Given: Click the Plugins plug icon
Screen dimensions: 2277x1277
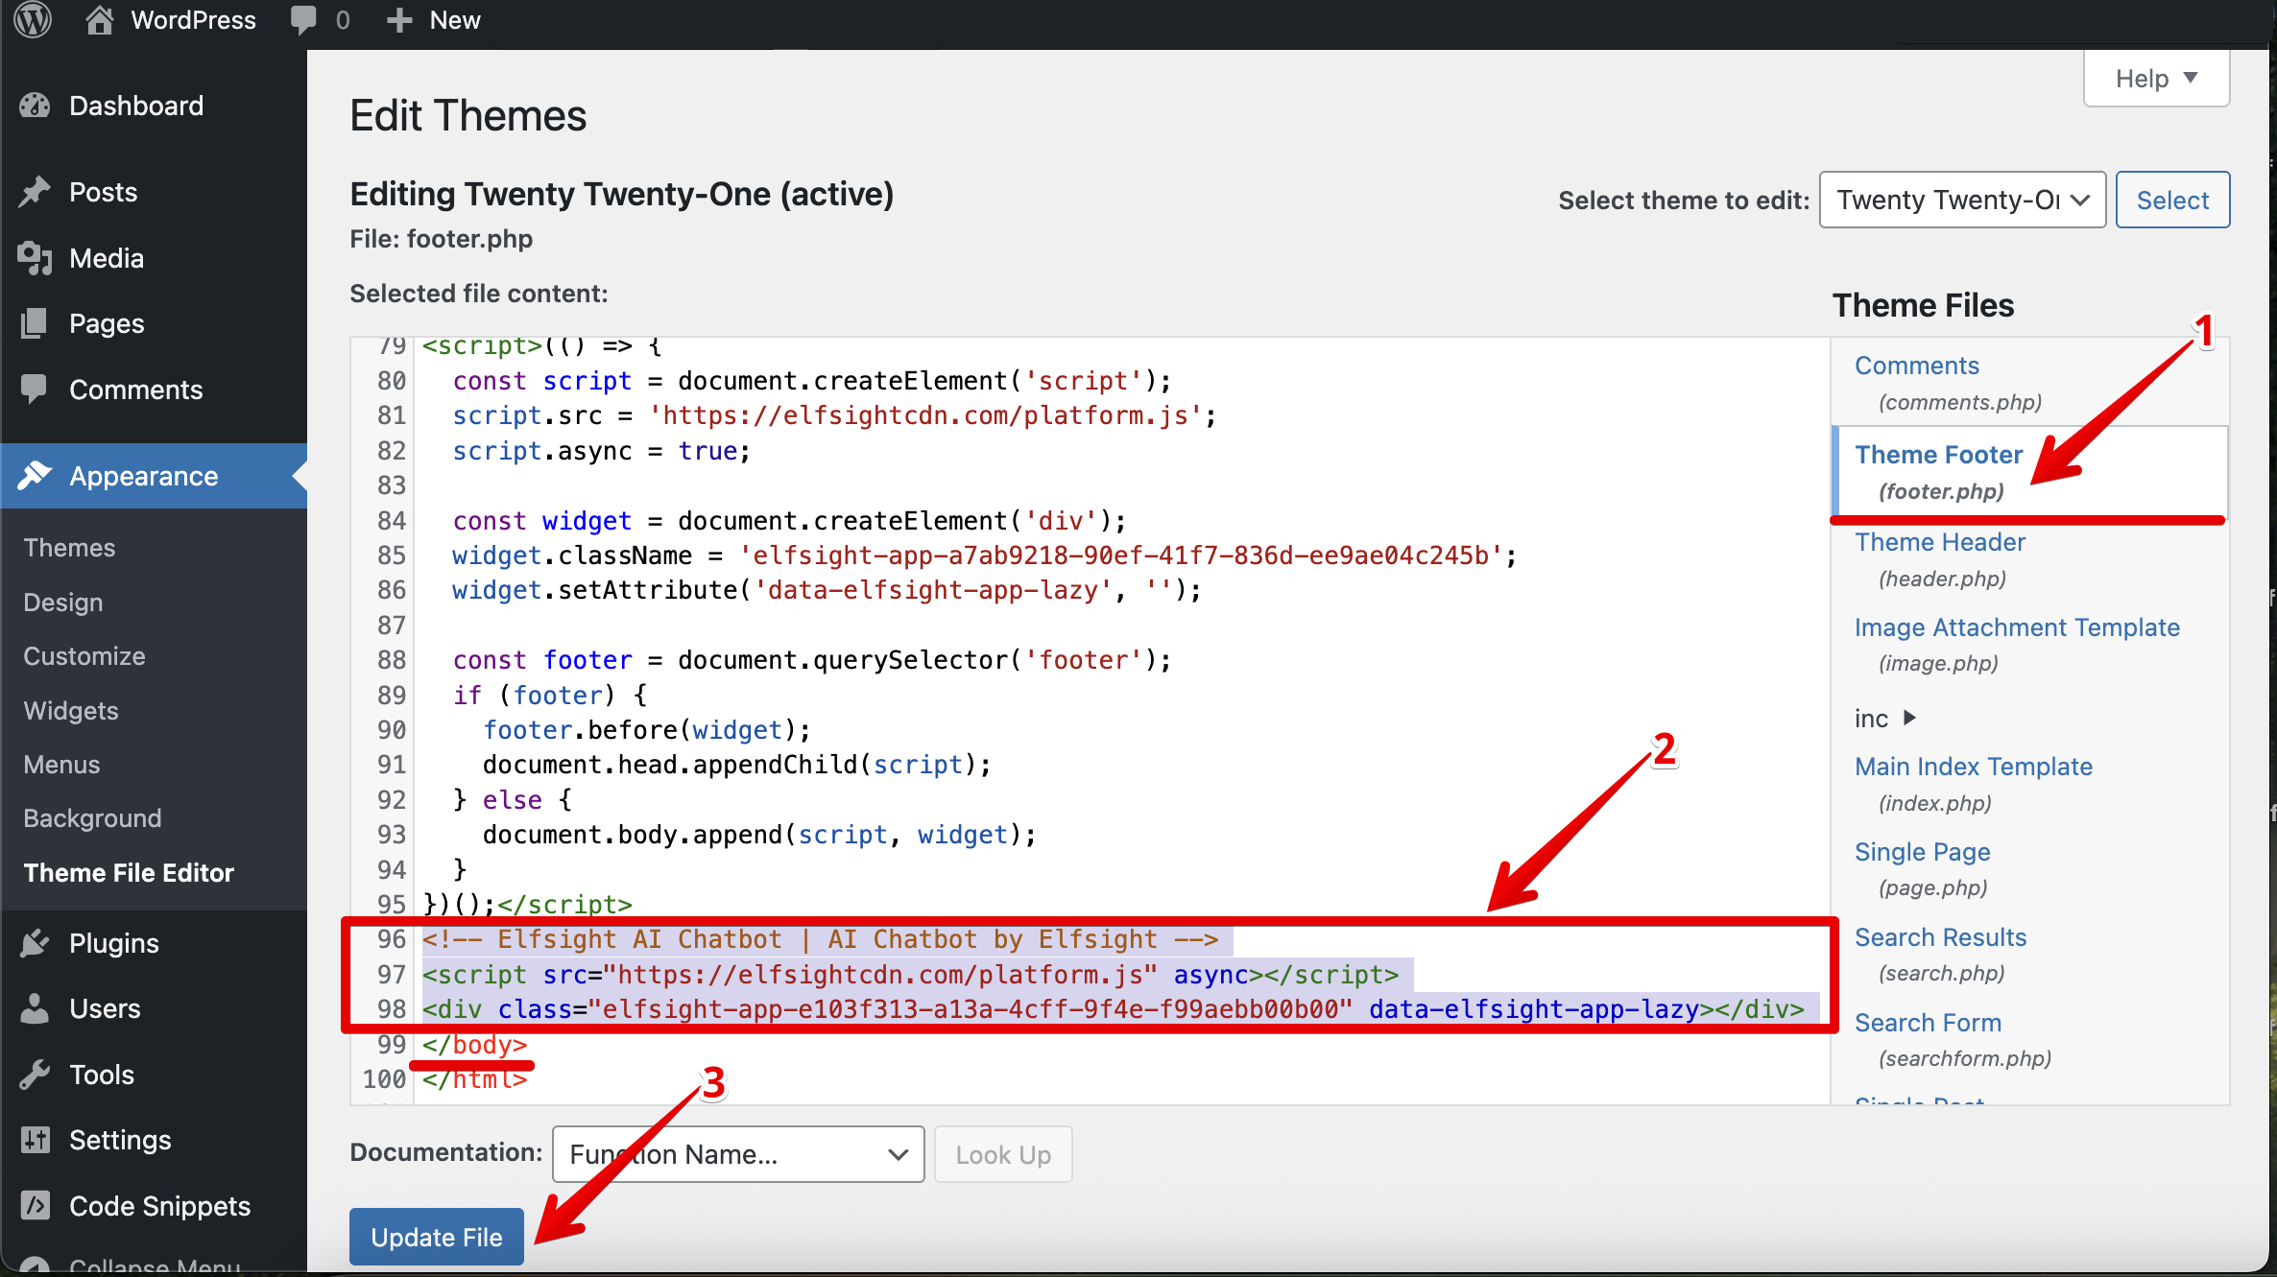Looking at the screenshot, I should tap(36, 943).
